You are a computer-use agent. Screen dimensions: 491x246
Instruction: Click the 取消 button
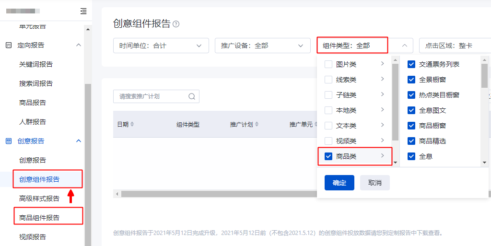click(374, 183)
